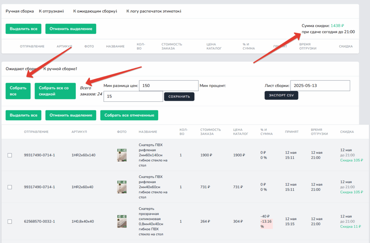Viewport: 370px width, 243px height.
Task: Select all in manual assembly section
Action: click(23, 29)
